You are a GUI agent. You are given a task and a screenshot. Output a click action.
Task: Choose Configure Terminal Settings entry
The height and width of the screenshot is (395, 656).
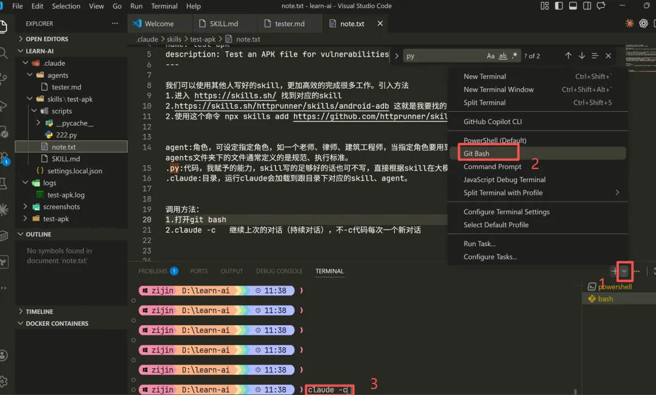pyautogui.click(x=538, y=211)
